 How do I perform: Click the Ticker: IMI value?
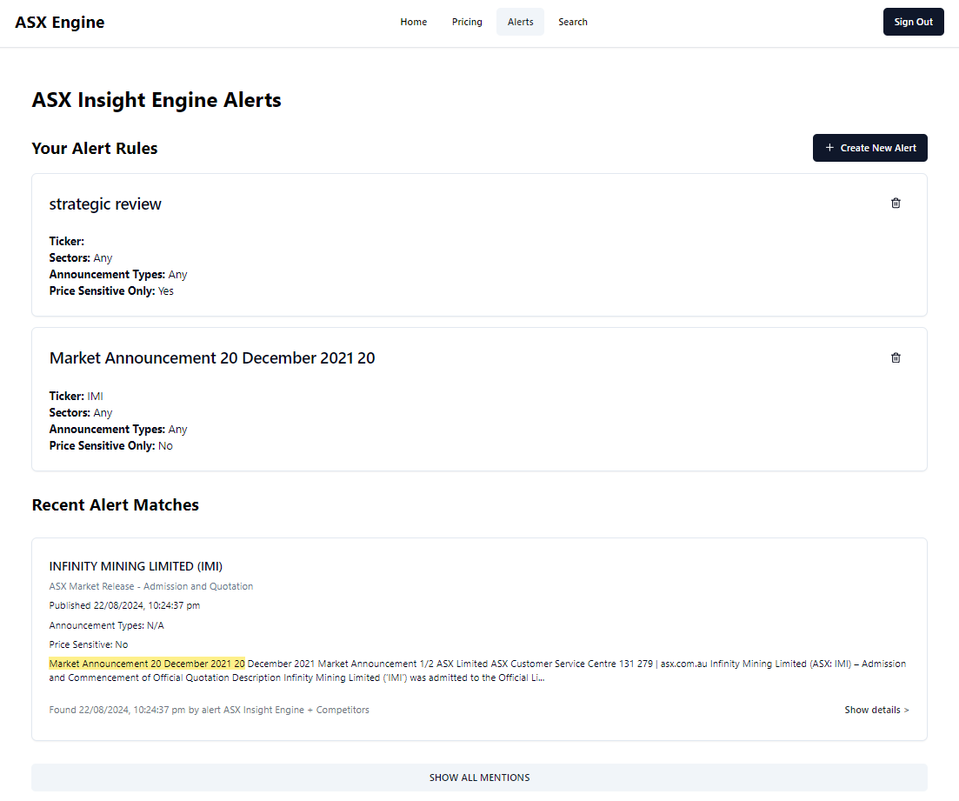[x=94, y=396]
